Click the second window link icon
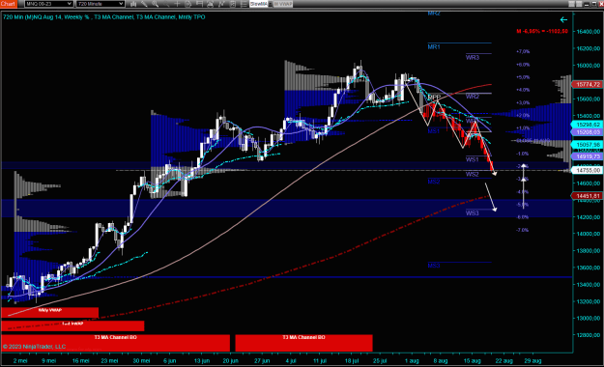 pos(579,4)
